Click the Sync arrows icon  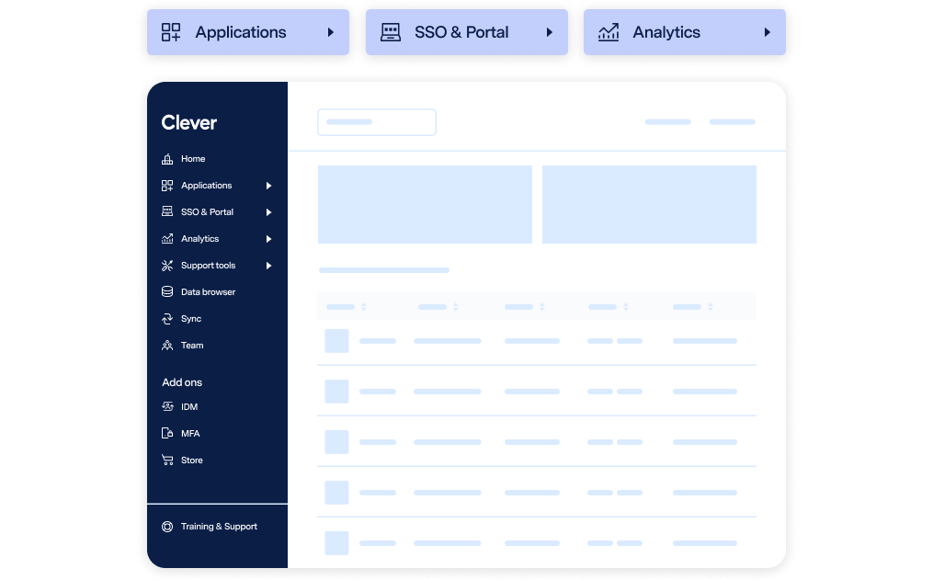pos(167,319)
